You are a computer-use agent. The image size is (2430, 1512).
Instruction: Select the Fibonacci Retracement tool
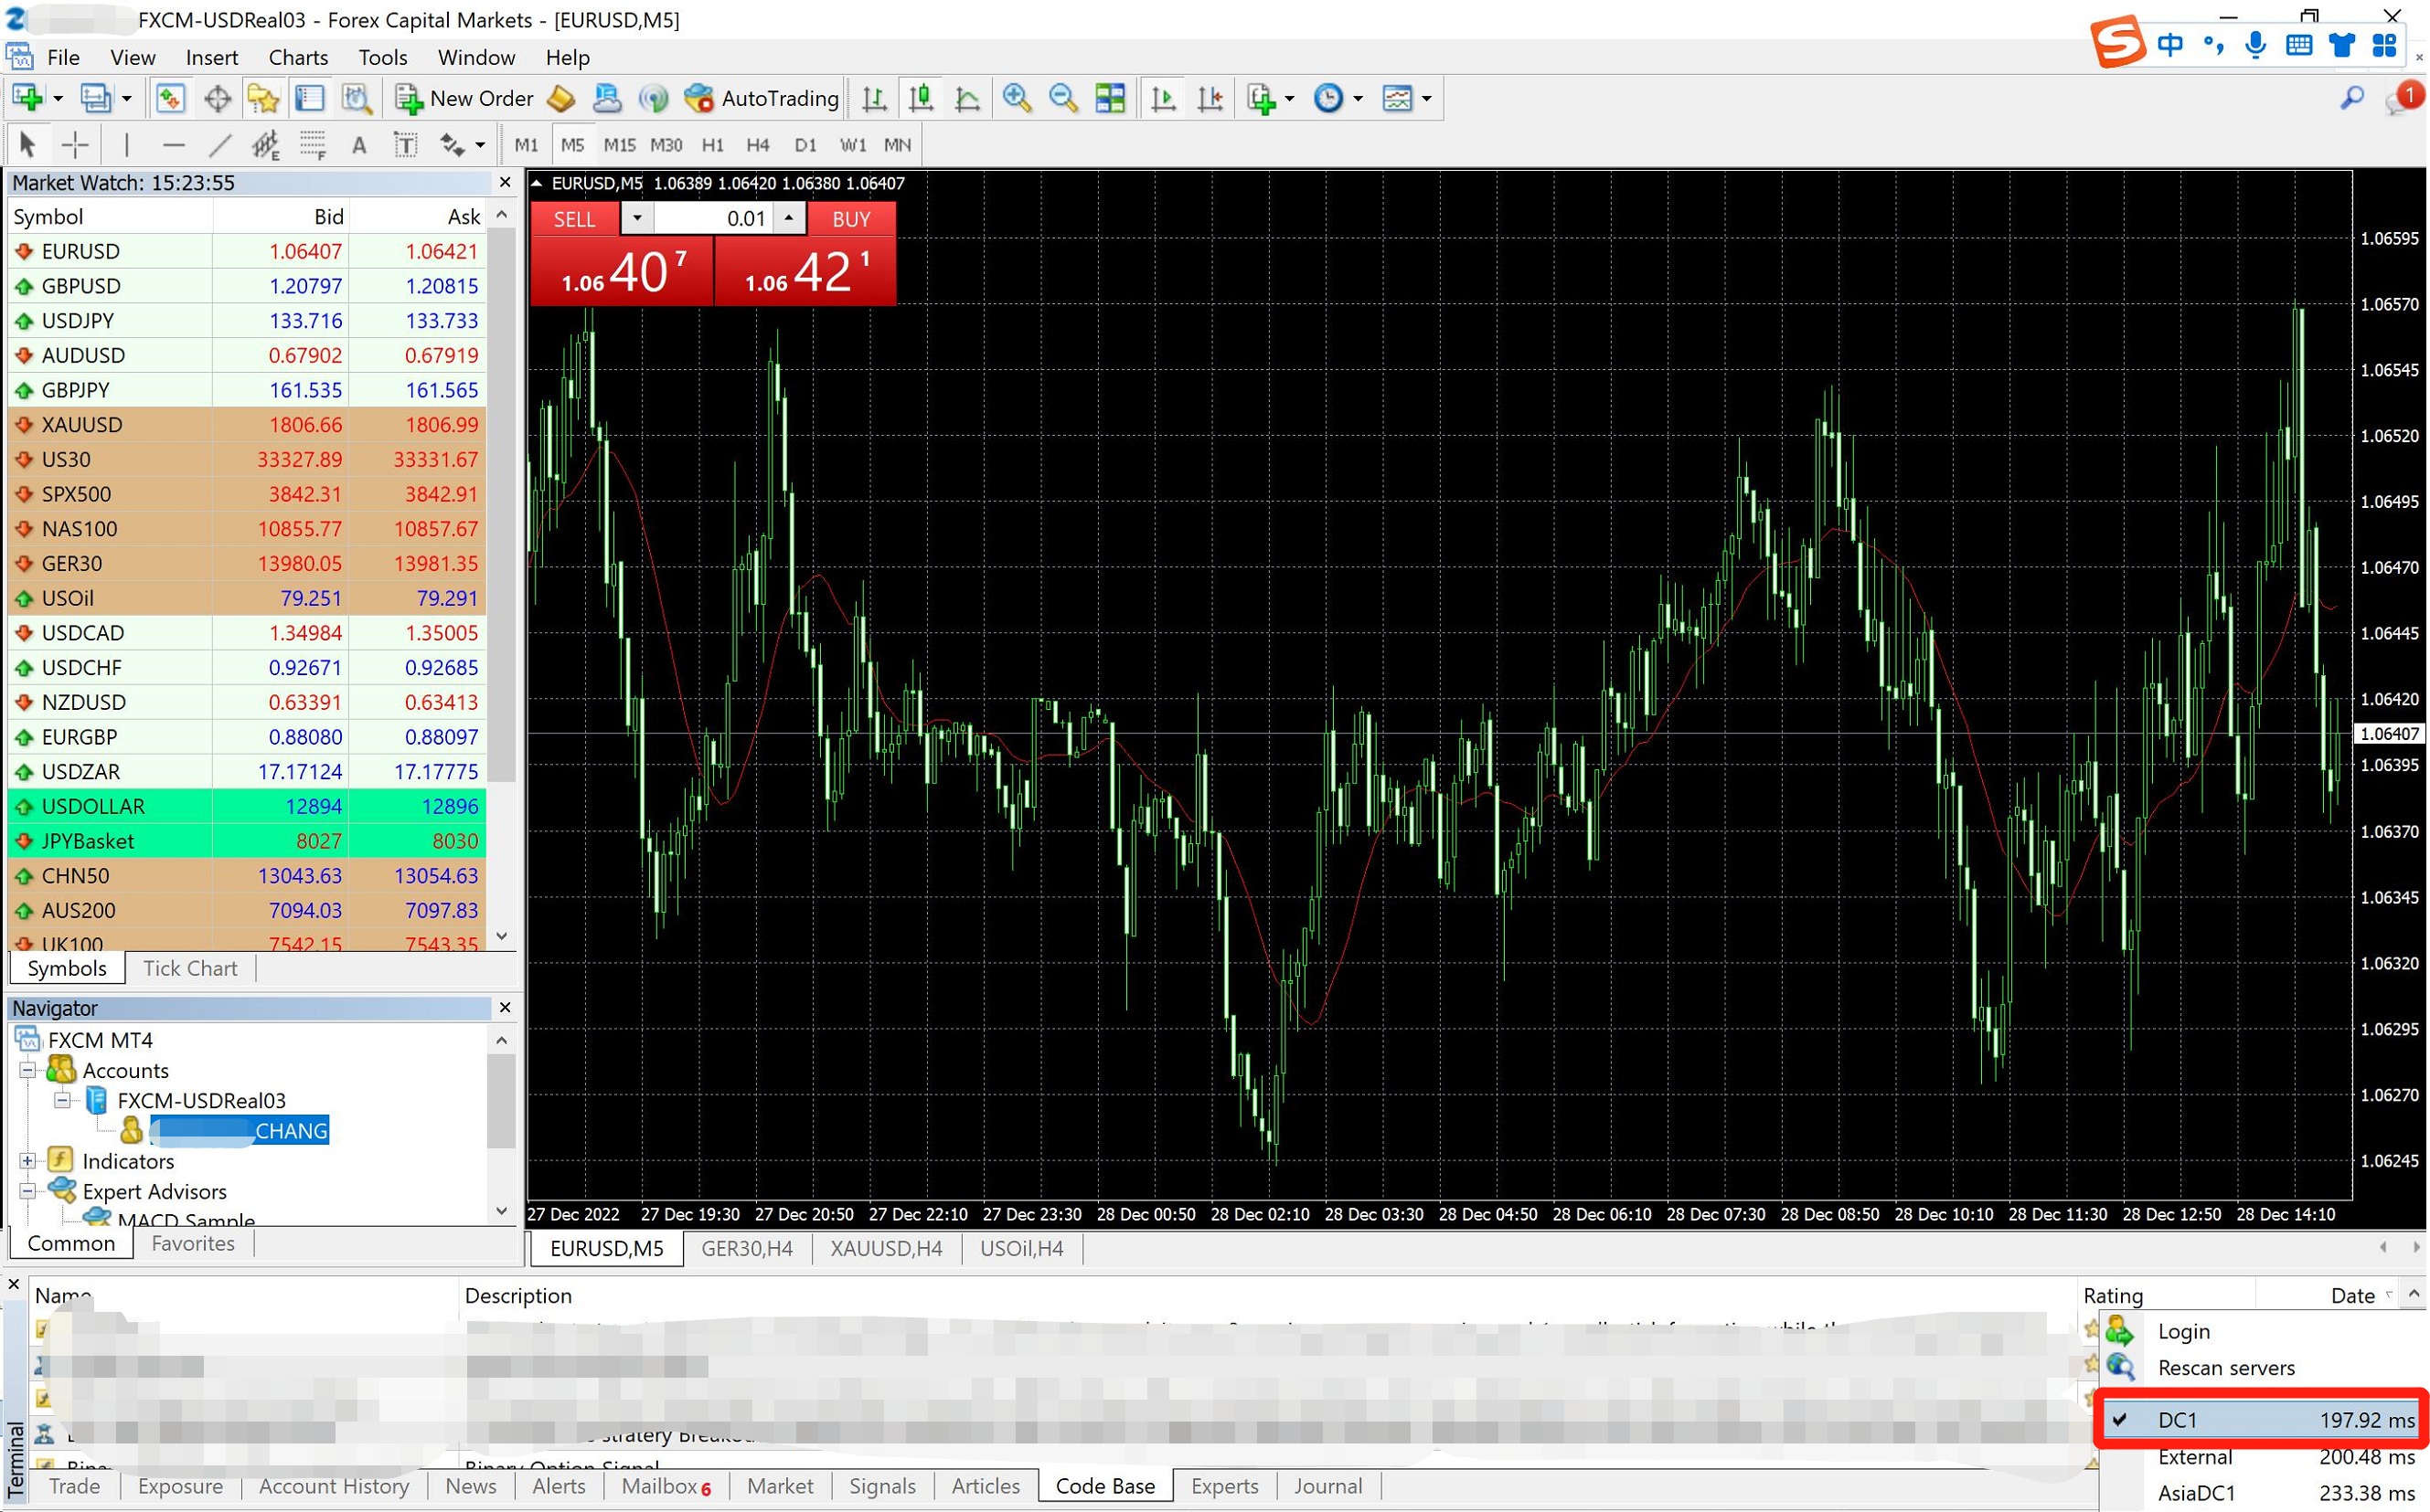coord(312,145)
